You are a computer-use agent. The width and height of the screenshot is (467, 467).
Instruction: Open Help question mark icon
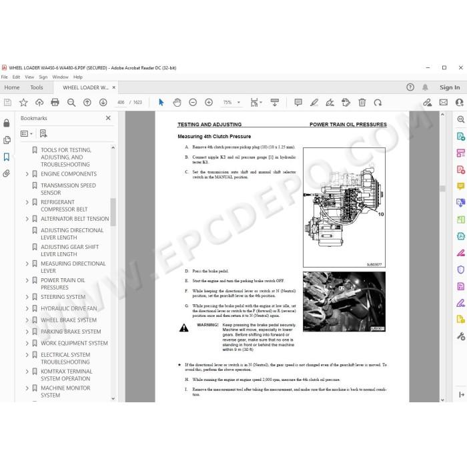(x=410, y=87)
